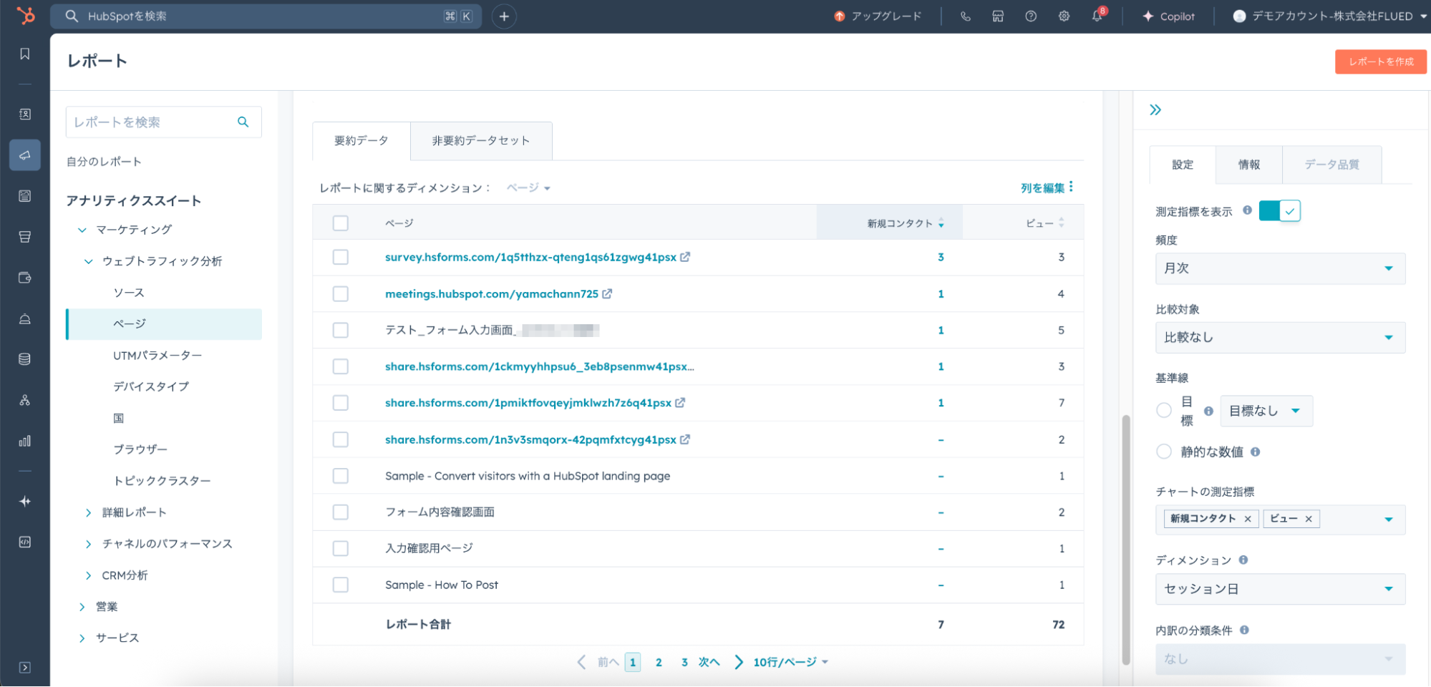Check the フォーム内容確認画面 row checkbox

341,512
